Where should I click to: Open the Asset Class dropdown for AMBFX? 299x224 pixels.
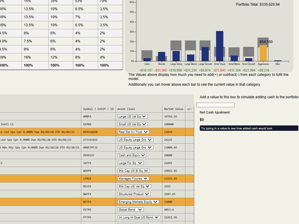(x=132, y=116)
